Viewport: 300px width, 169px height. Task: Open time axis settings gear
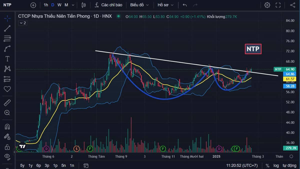point(291,157)
